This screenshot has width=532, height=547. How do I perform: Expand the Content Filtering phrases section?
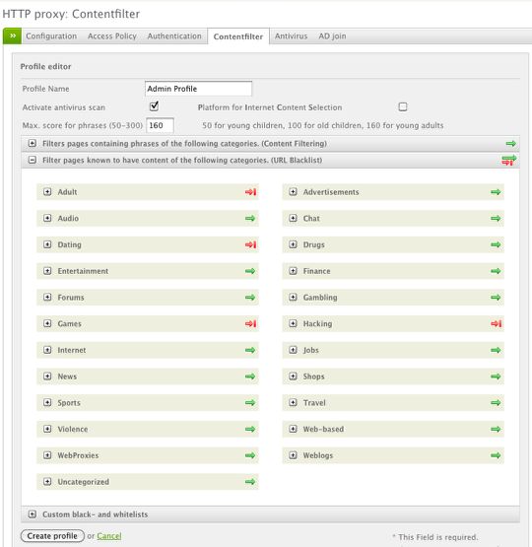tap(33, 143)
